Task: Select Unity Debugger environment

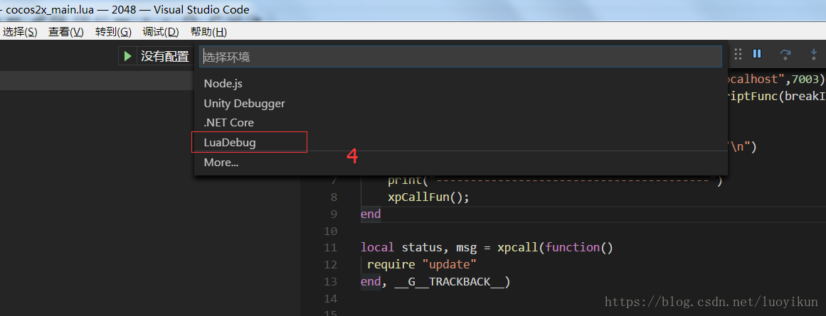Action: 461,103
